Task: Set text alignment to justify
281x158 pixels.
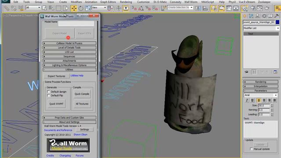Action: [x=274, y=101]
